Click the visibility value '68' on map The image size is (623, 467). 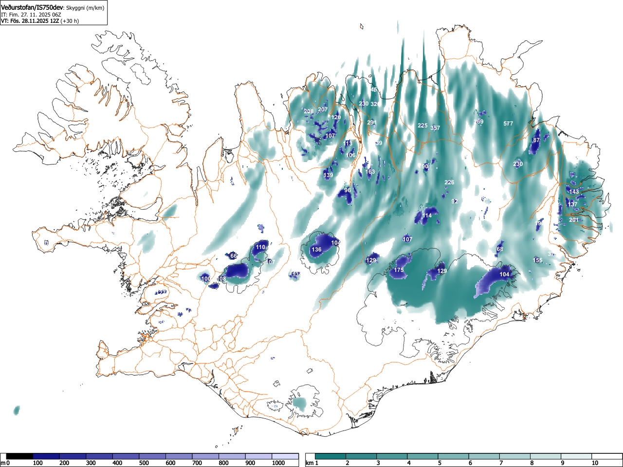point(500,249)
